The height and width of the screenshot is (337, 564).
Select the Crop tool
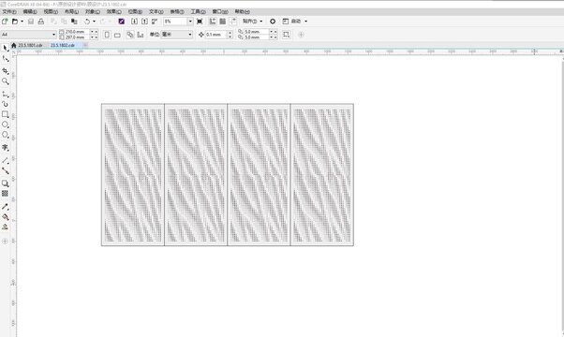(5, 71)
